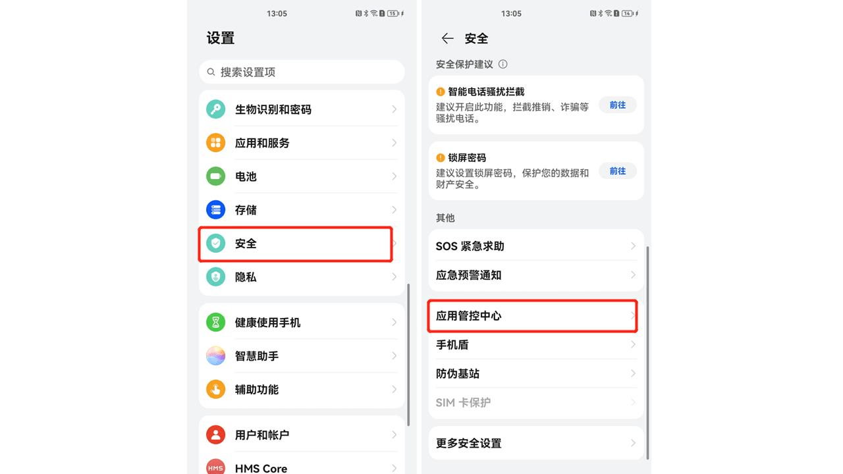The height and width of the screenshot is (474, 843).
Task: Expand SOS 紧急求助 via its chevron
Action: click(633, 246)
